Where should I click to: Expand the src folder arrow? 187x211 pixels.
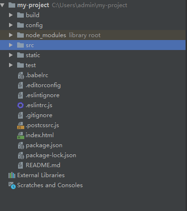(x=11, y=45)
